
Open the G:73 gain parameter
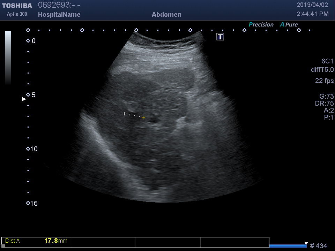326,97
